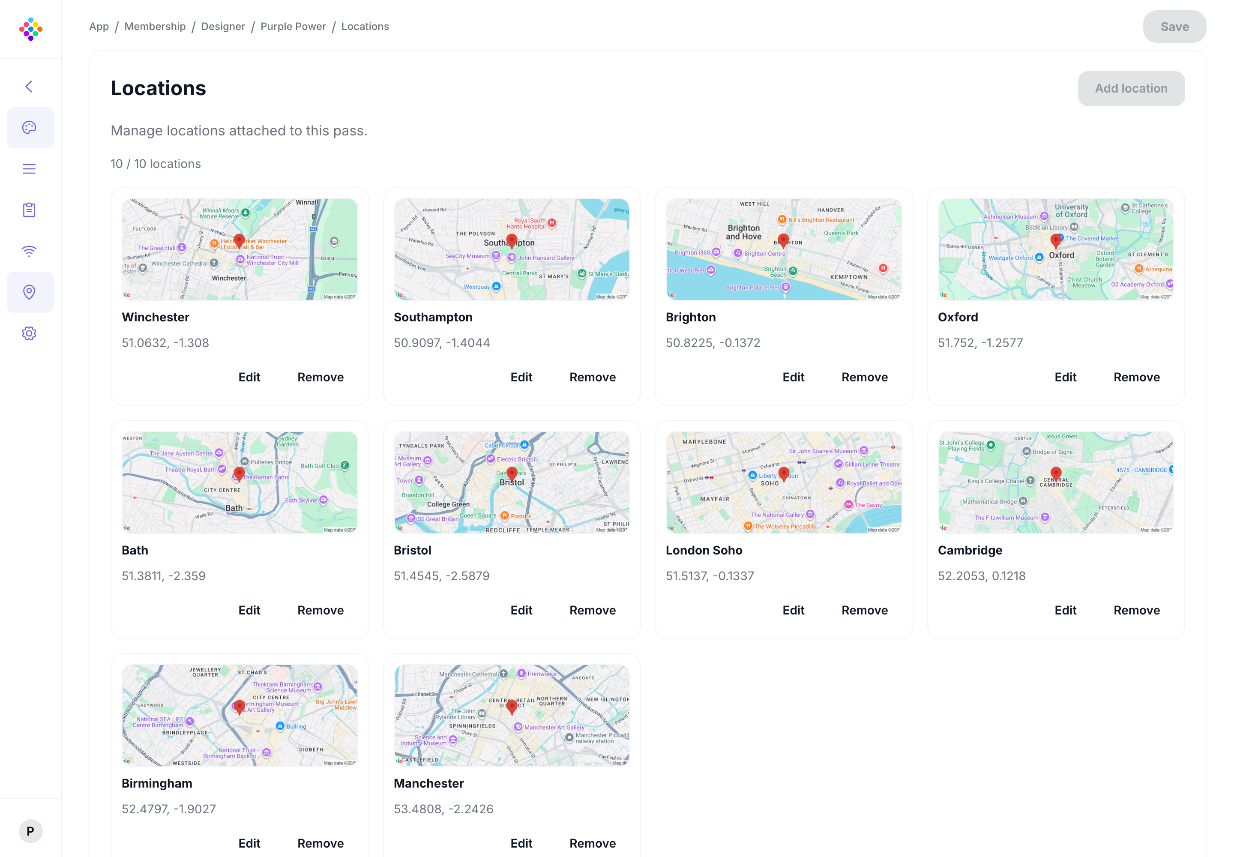Remove the Oxford location

(x=1137, y=377)
